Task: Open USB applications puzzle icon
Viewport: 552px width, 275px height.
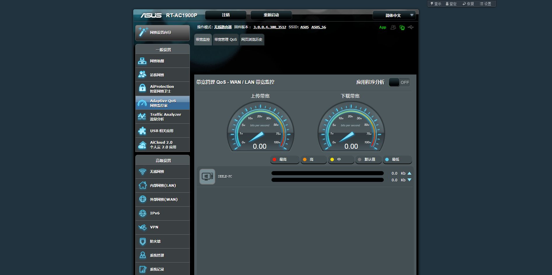Action: coord(142,131)
